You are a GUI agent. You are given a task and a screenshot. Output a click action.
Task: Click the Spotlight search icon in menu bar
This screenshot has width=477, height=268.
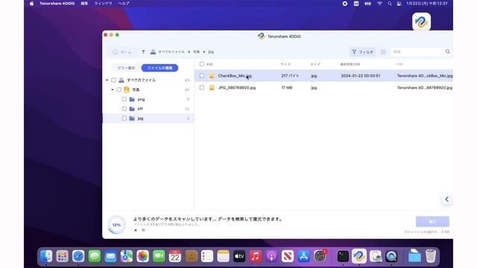click(389, 3)
